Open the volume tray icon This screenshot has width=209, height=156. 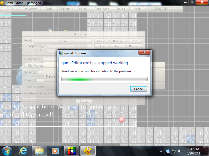coord(180,151)
